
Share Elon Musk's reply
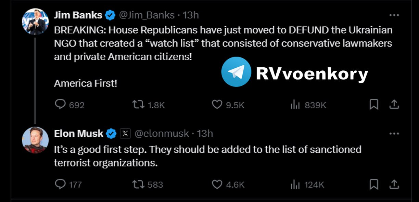[x=394, y=184]
